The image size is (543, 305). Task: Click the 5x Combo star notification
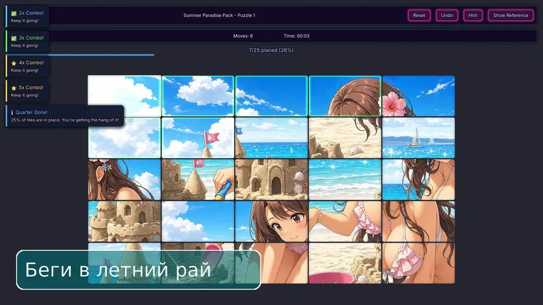(x=27, y=91)
